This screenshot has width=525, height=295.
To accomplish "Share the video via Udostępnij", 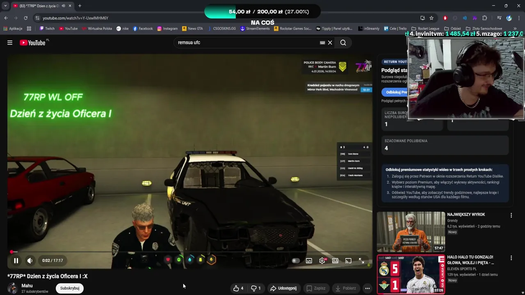I will click(283, 288).
